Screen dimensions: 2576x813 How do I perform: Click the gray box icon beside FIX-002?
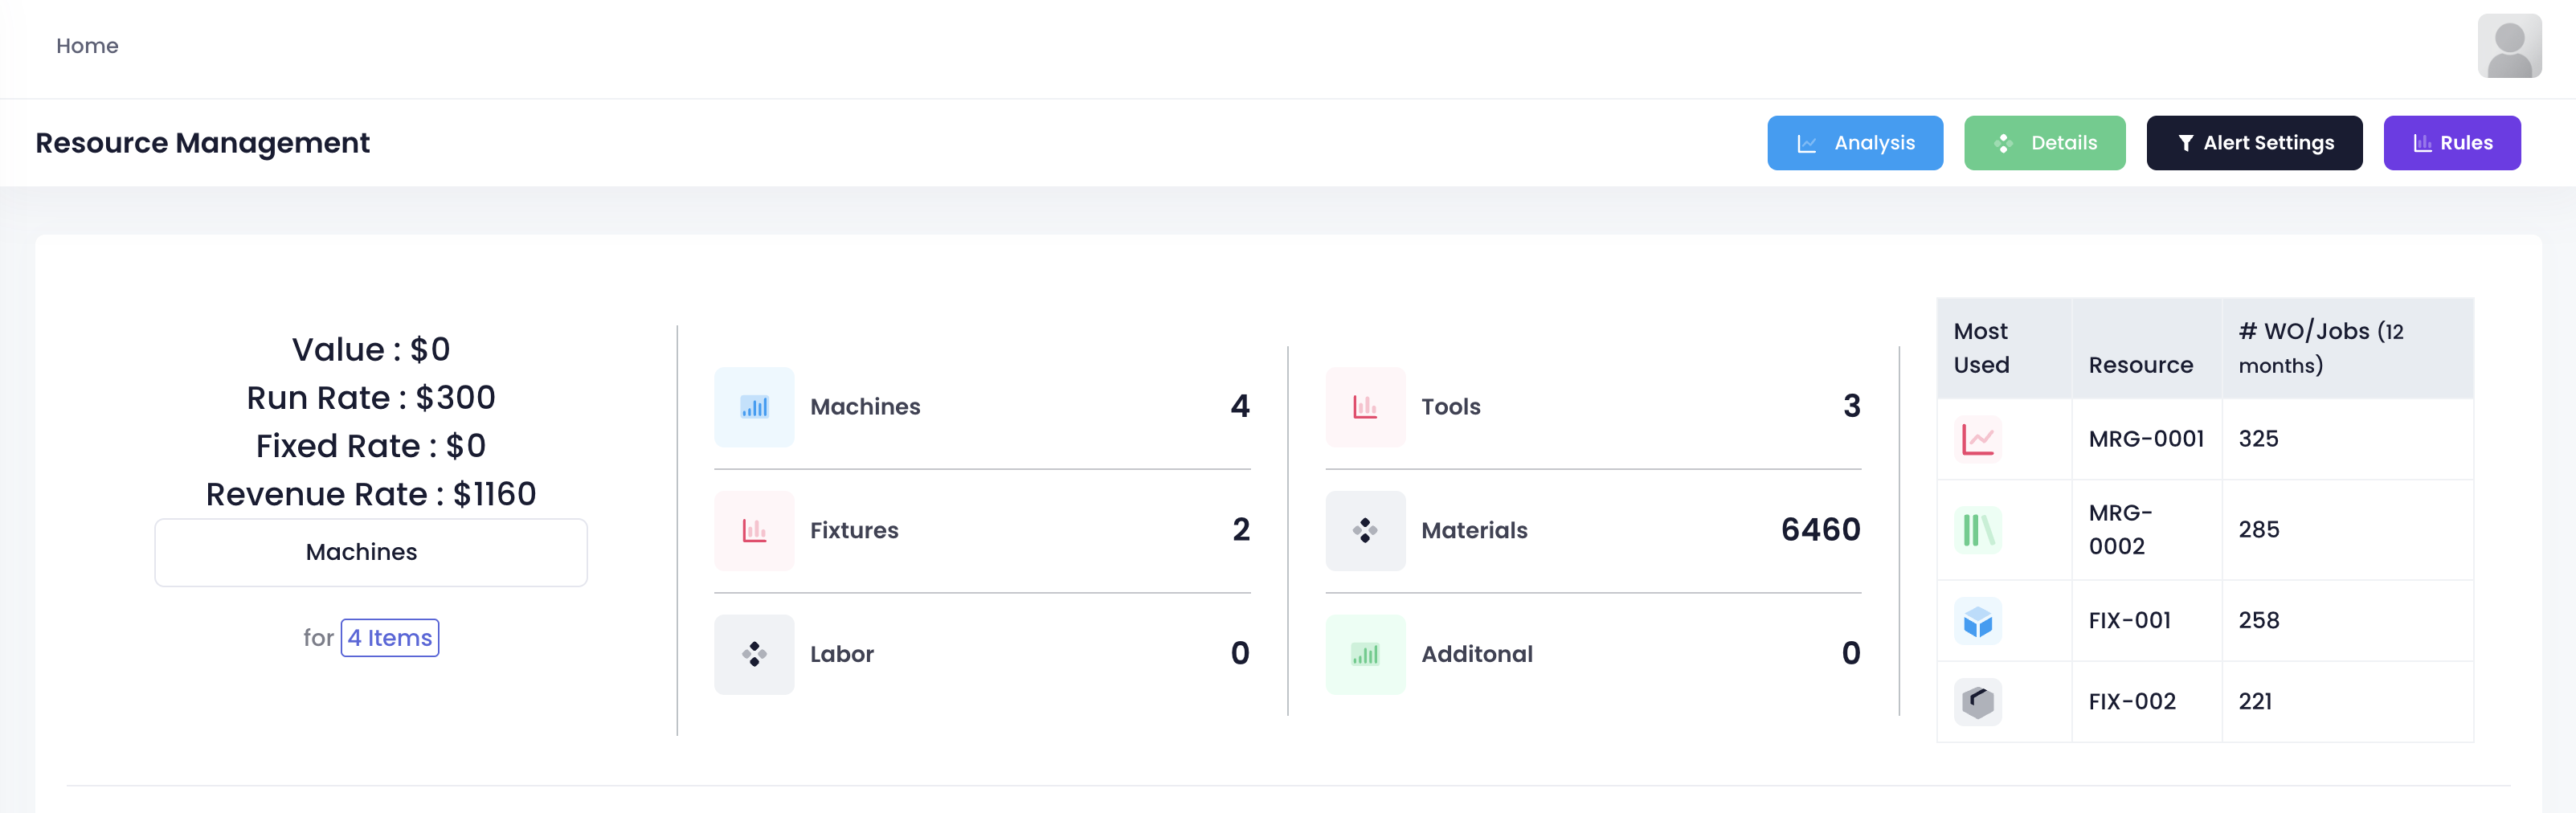point(1977,702)
